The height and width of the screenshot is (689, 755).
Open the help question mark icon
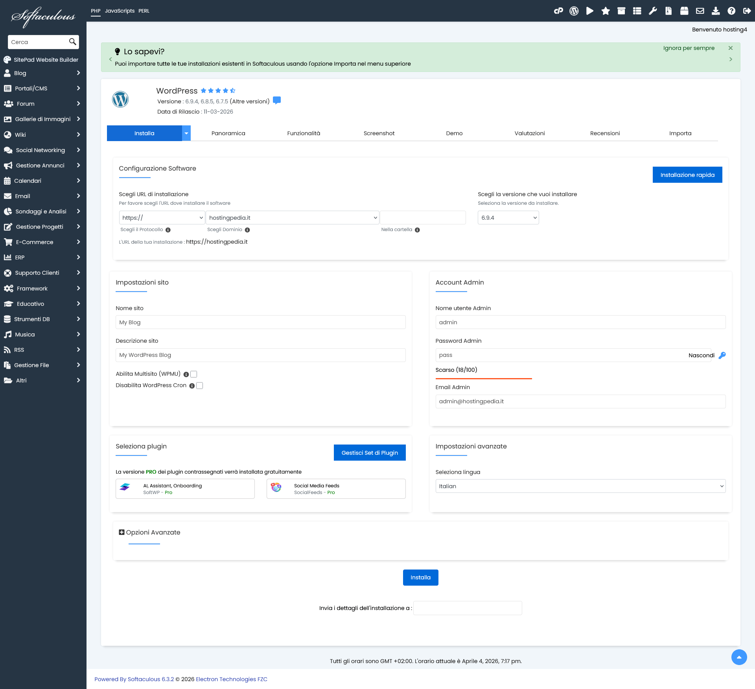coord(731,11)
